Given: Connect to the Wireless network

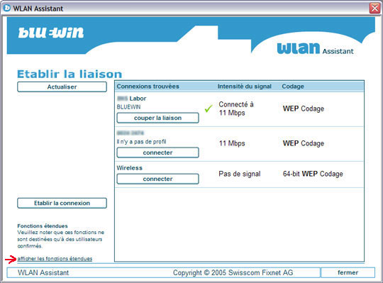Looking at the screenshot, I should [157, 179].
